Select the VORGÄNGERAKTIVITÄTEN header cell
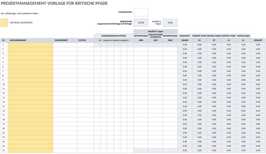The width and height of the screenshot is (266, 154). (x=114, y=36)
